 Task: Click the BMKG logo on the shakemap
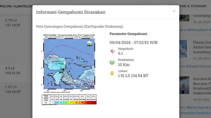click(90, 43)
